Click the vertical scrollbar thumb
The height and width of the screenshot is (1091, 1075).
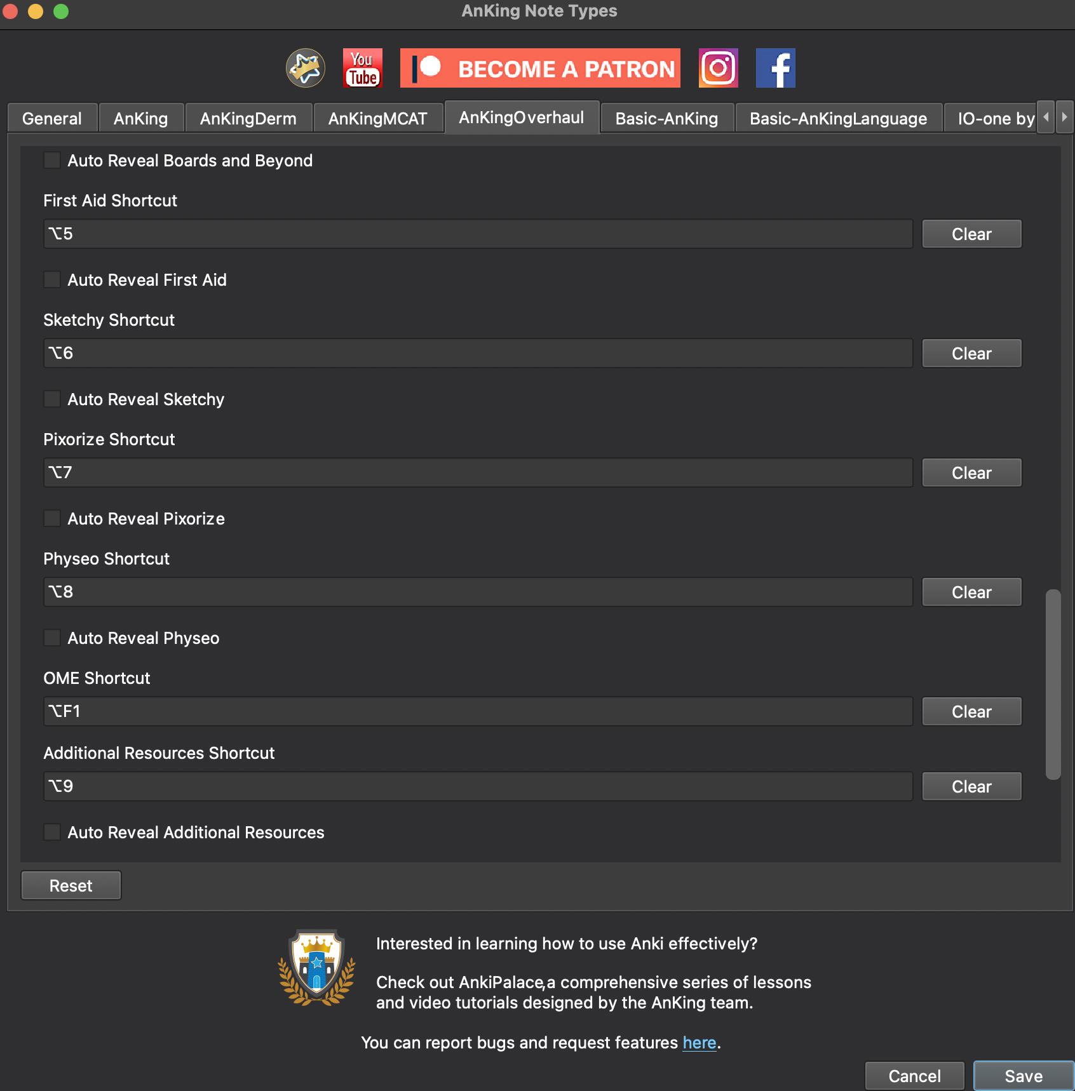pos(1053,685)
